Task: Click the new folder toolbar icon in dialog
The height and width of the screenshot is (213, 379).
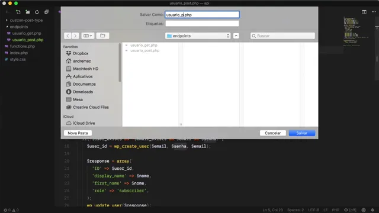Action: pos(102,35)
